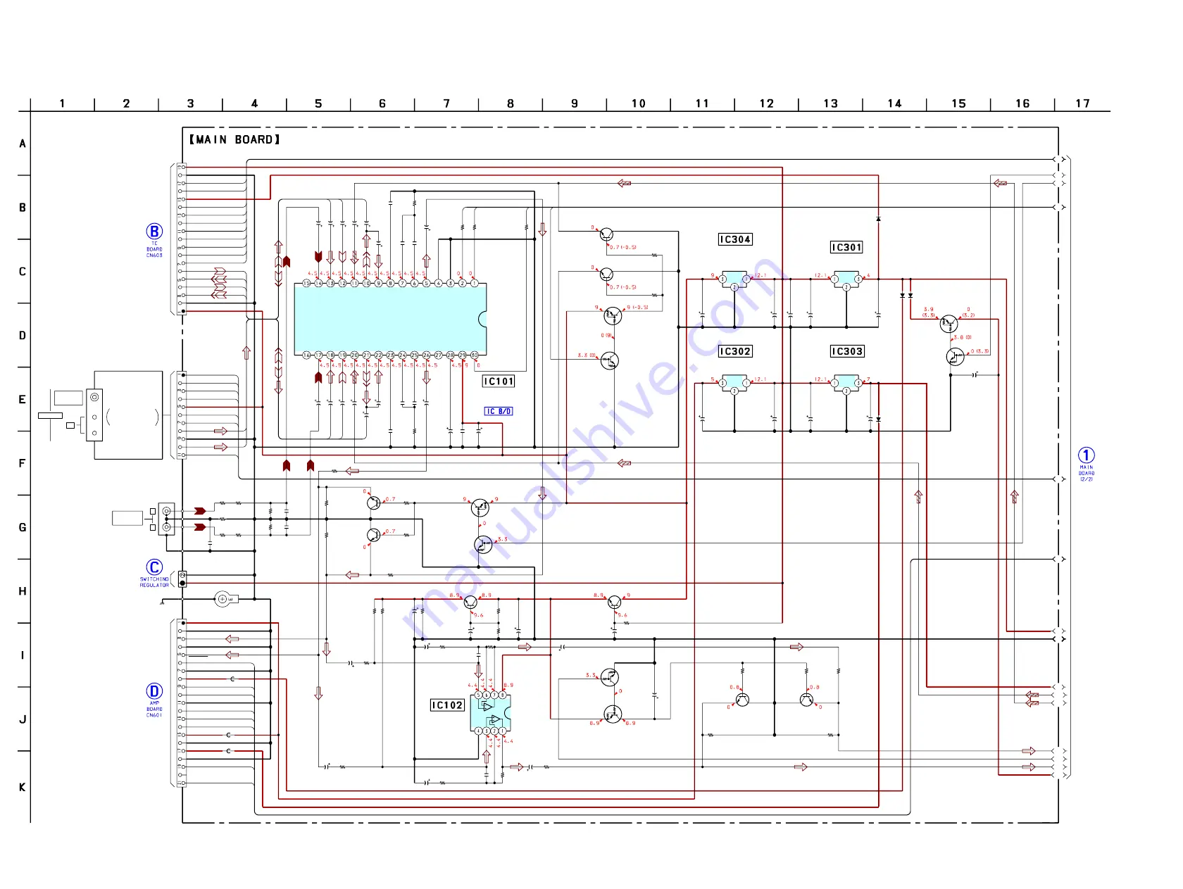Click column header 8
Image resolution: width=1183 pixels, height=889 pixels.
511,103
